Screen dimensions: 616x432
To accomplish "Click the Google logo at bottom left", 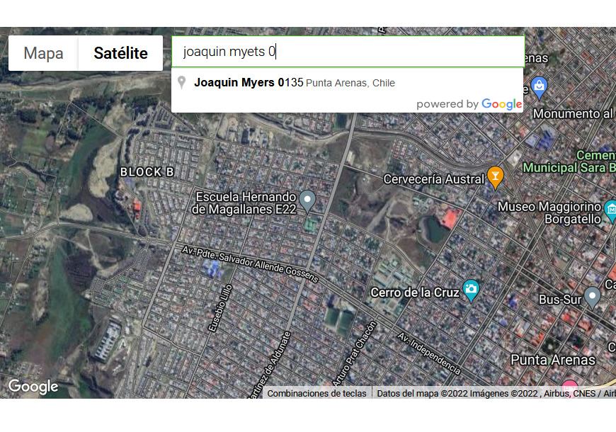I will (x=33, y=387).
